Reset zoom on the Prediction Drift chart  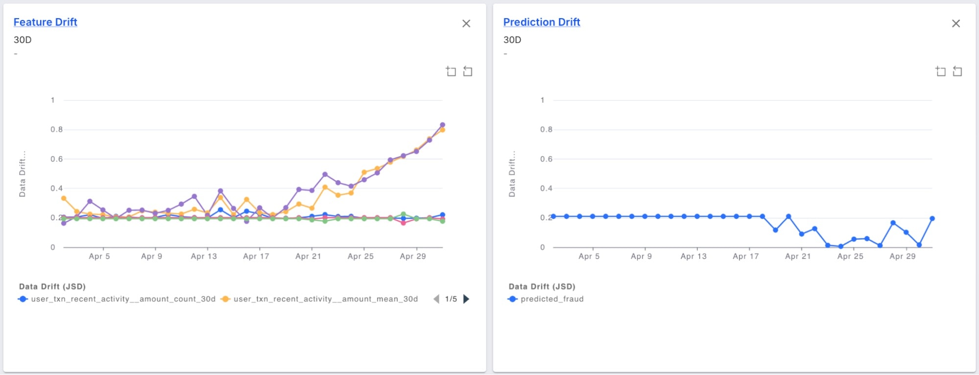coord(957,71)
